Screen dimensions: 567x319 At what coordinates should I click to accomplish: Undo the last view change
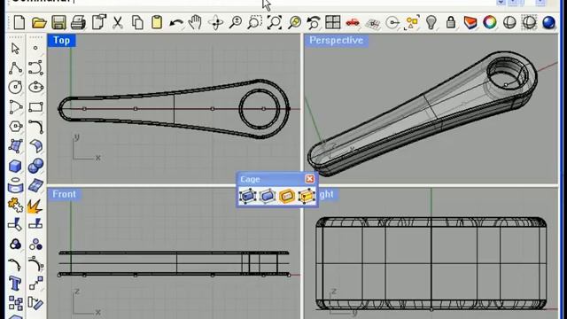313,23
